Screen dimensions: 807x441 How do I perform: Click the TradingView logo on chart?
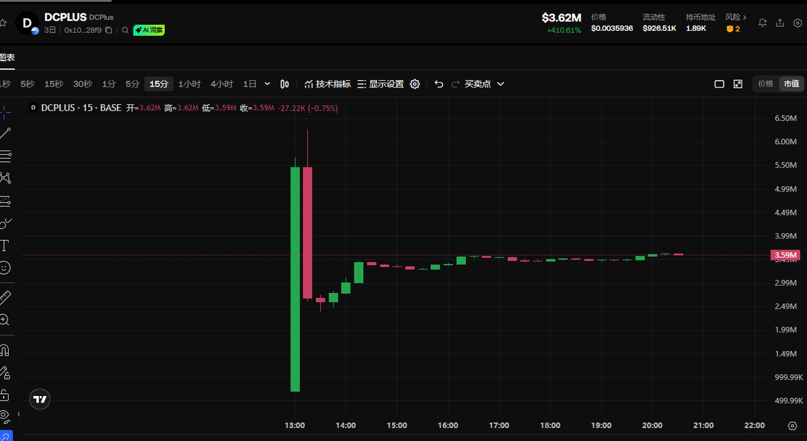click(40, 399)
